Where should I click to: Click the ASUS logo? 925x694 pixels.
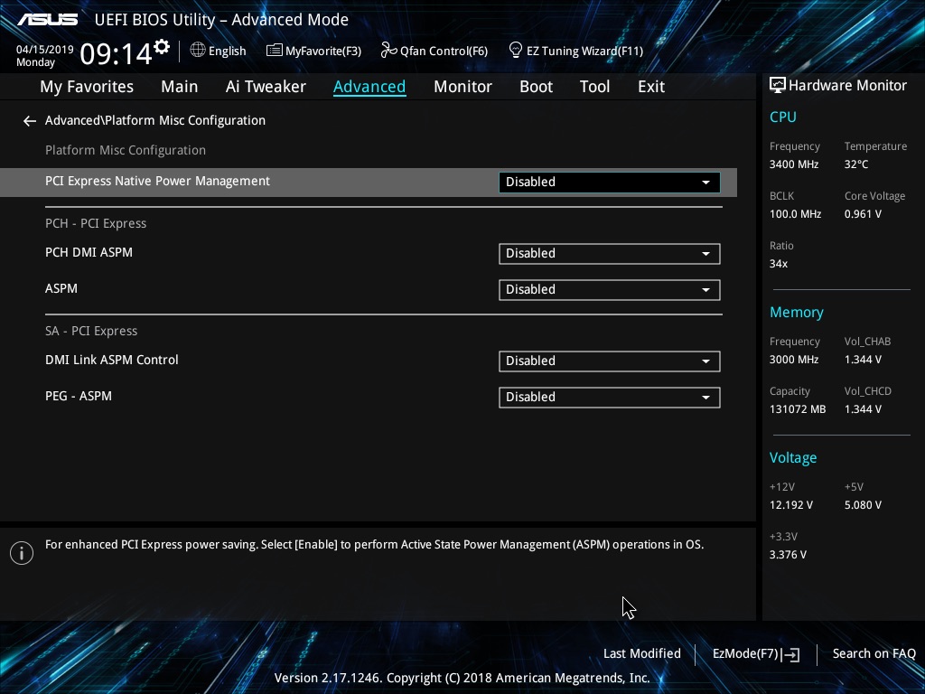pos(48,20)
